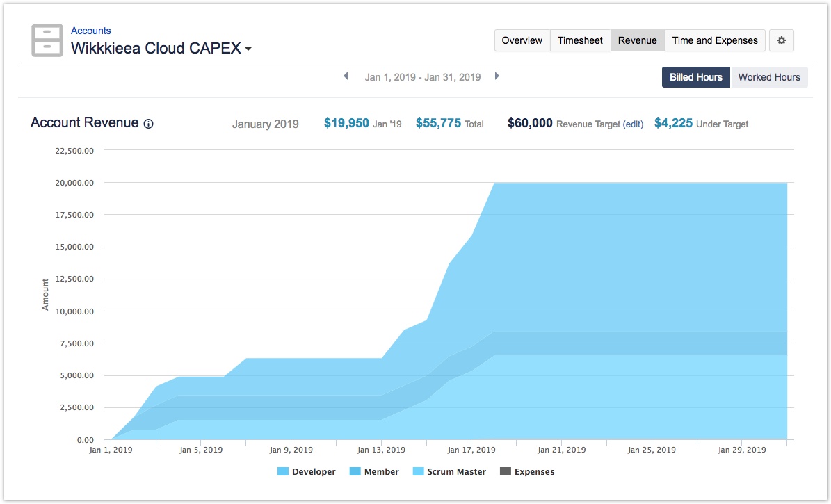Click the account filing cabinet icon
The image size is (831, 504).
47,40
